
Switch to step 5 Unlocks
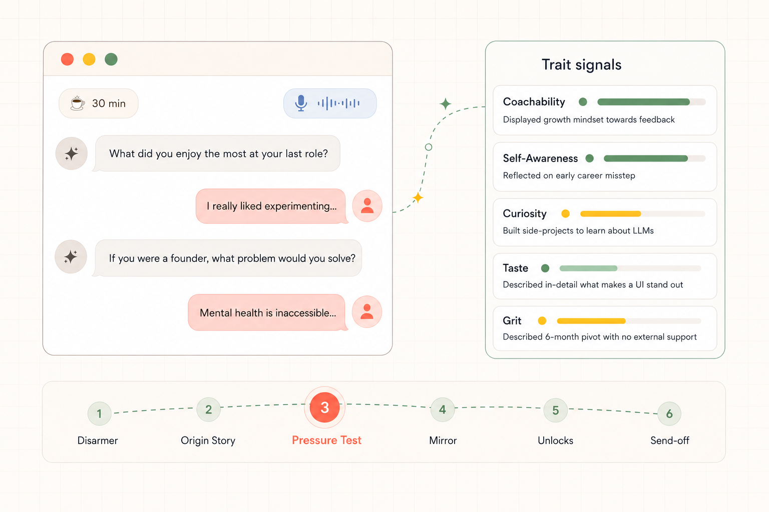tap(556, 410)
